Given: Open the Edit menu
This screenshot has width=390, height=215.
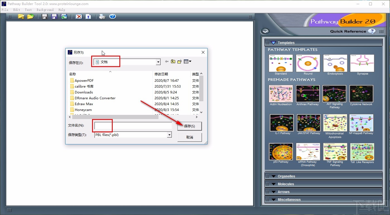Looking at the screenshot, I should [x=16, y=10].
